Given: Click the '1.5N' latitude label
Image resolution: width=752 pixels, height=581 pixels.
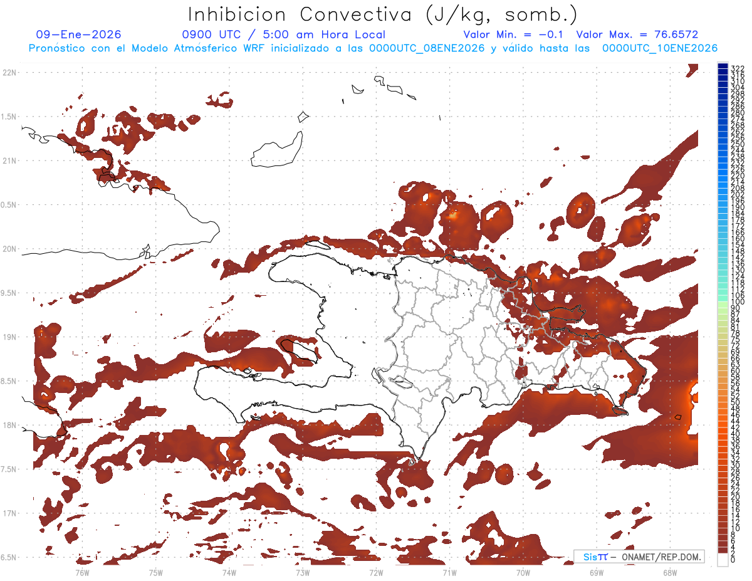Looking at the screenshot, I should [10, 117].
